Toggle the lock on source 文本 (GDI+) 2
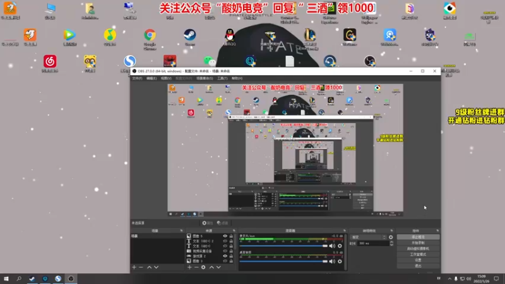 click(231, 241)
